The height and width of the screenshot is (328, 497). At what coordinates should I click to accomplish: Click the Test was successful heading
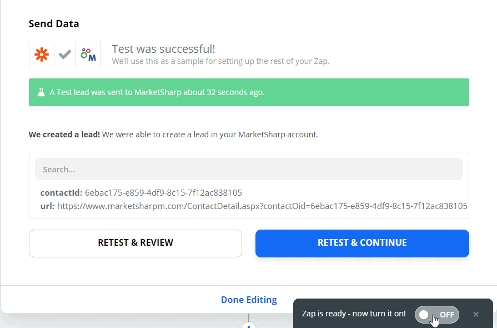[x=164, y=49]
